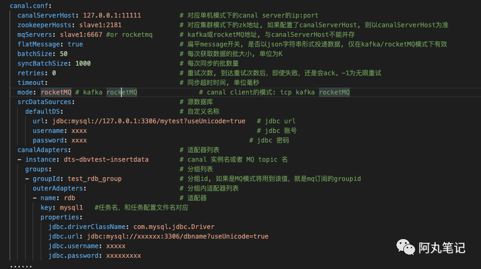
Task: Click the highlighted rocketMQ mode value
Action: 56,92
